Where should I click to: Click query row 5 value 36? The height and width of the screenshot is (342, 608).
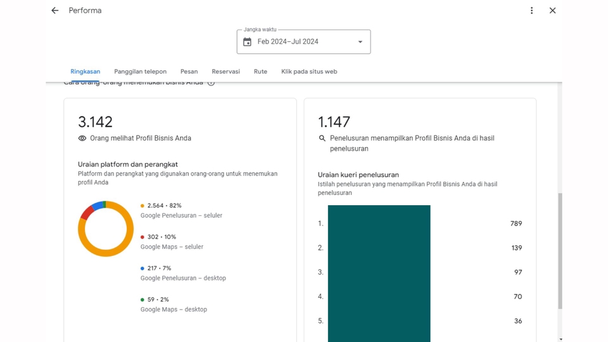click(x=518, y=321)
